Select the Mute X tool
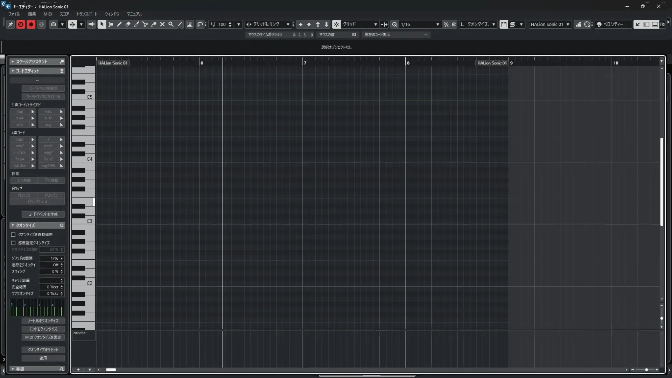Screen dimensions: 672x378 162,24
